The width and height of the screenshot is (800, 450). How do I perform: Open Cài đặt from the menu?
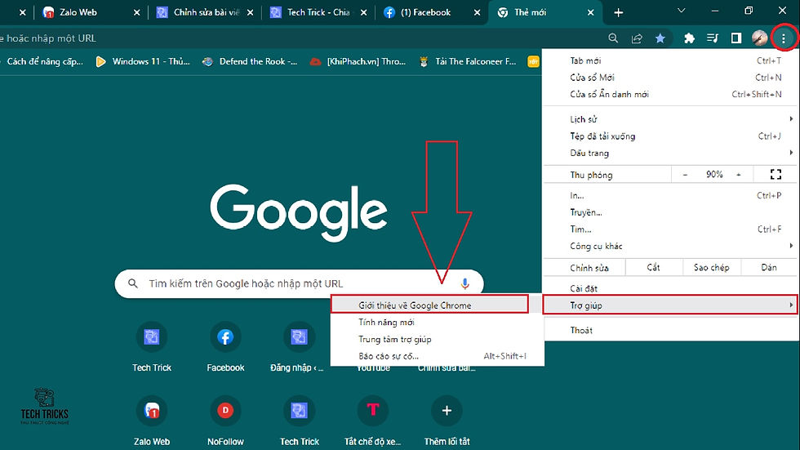pos(670,289)
